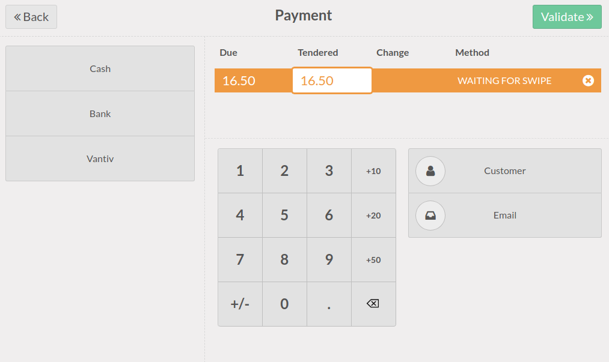
Task: Click the backspace icon on numpad
Action: [373, 304]
